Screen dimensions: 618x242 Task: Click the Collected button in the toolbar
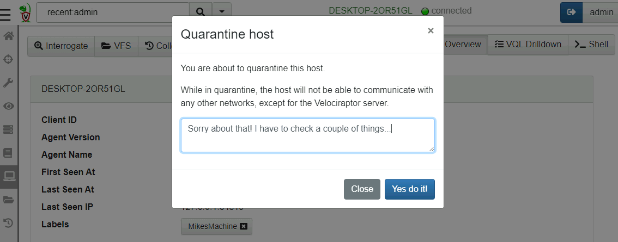155,46
